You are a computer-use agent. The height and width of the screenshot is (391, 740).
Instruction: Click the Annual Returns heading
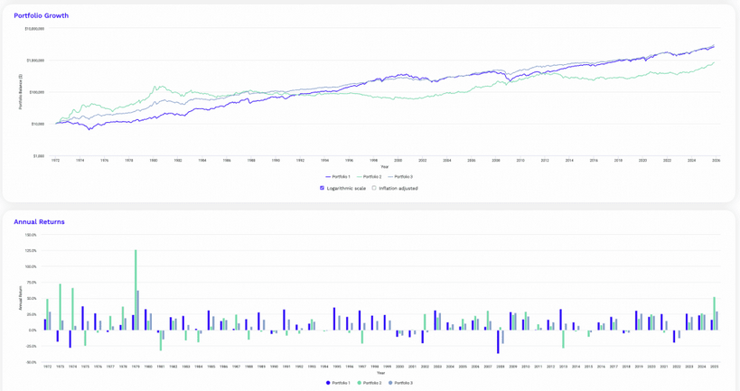[39, 221]
